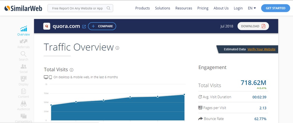
Task: Open the Solutions menu
Action: pyautogui.click(x=163, y=8)
